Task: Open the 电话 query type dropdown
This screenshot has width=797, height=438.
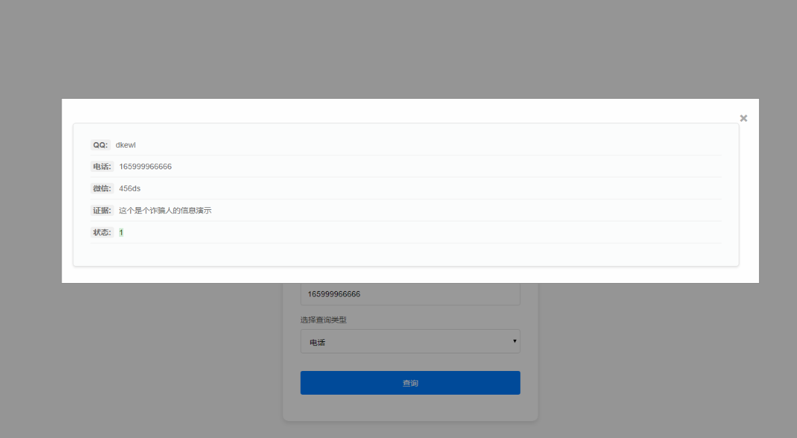Action: pyautogui.click(x=410, y=342)
